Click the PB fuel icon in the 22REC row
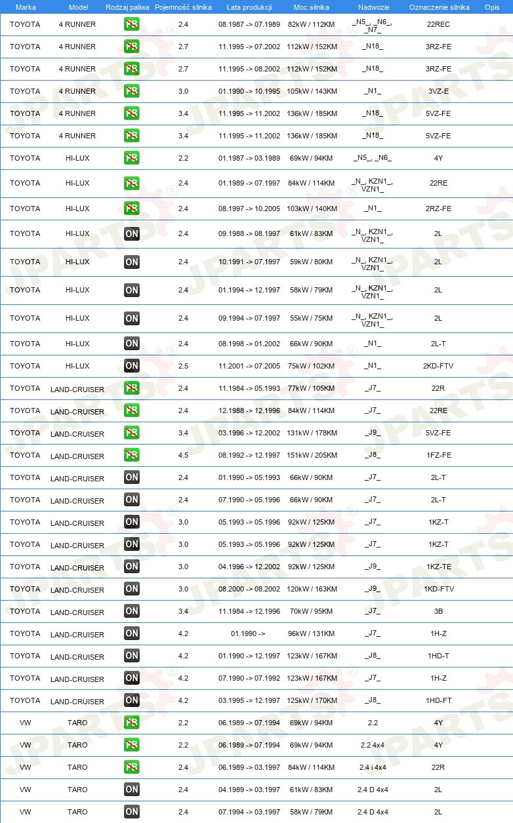Viewport: 513px width, 823px height. (131, 24)
